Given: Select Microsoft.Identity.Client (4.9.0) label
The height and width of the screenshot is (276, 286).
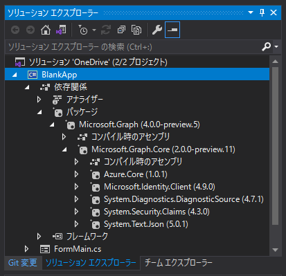Looking at the screenshot, I should (159, 187).
